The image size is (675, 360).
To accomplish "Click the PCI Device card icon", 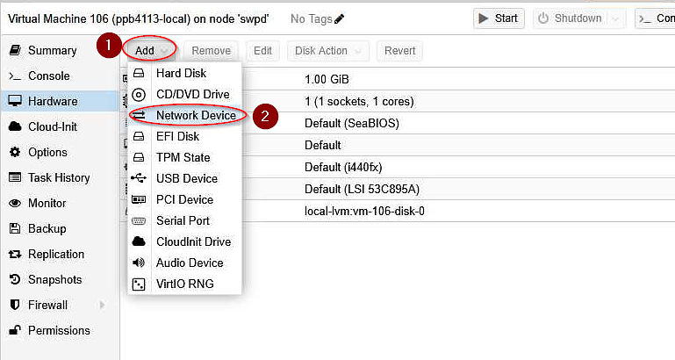I will click(x=139, y=199).
